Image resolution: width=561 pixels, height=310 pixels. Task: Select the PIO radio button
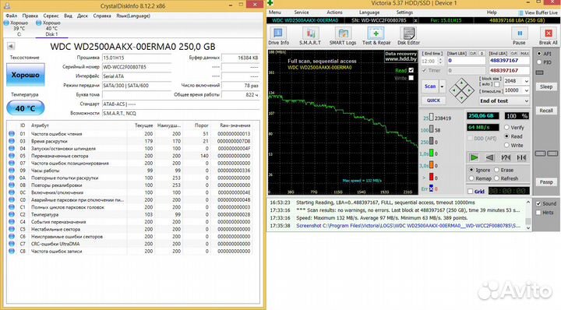tap(539, 62)
